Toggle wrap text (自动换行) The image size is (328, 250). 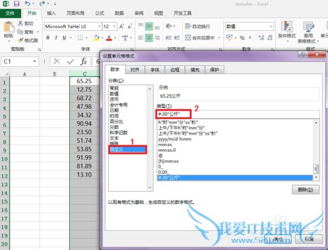(x=197, y=26)
